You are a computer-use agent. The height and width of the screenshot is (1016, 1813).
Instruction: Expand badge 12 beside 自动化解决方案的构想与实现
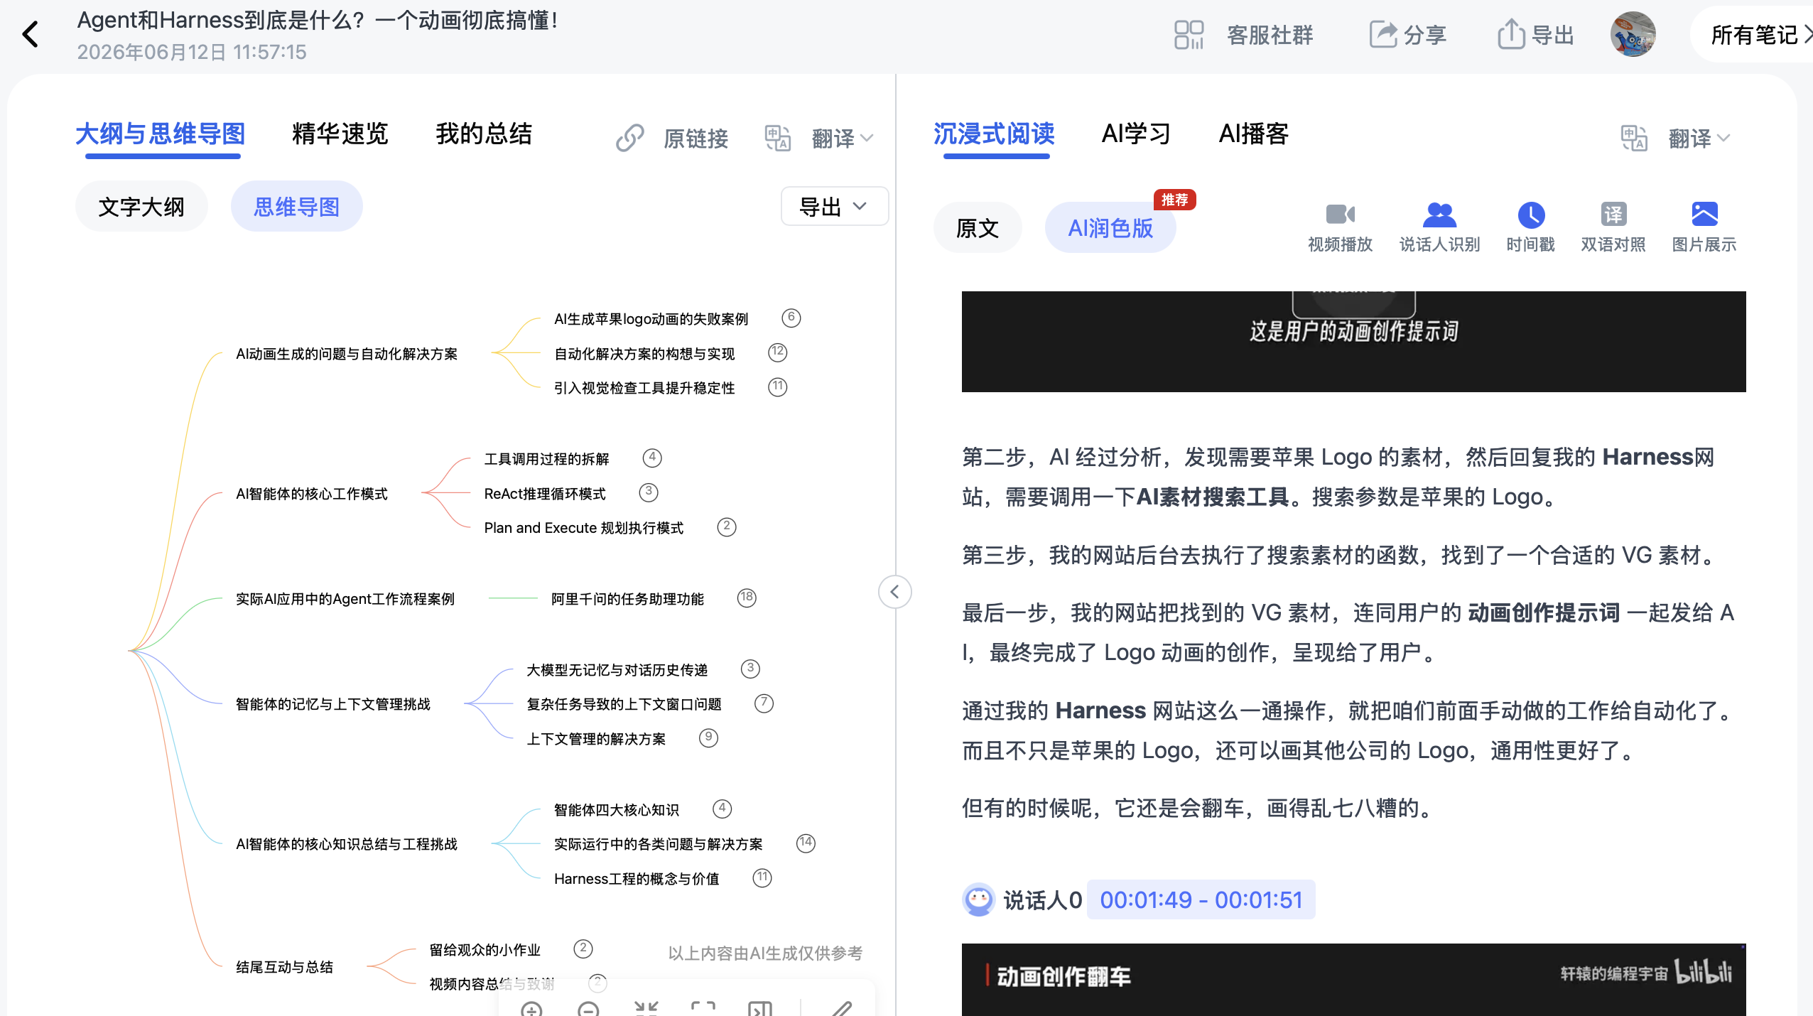click(778, 352)
